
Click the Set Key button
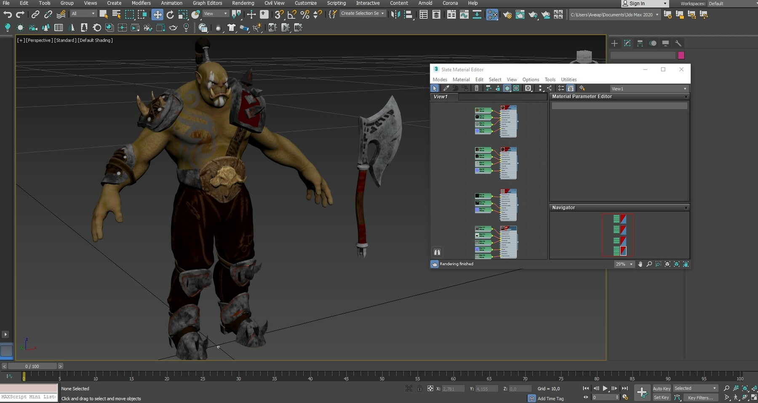pos(661,397)
